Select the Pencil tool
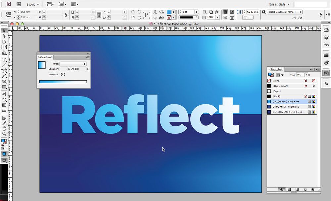This screenshot has width=331, height=201. pyautogui.click(x=4, y=76)
